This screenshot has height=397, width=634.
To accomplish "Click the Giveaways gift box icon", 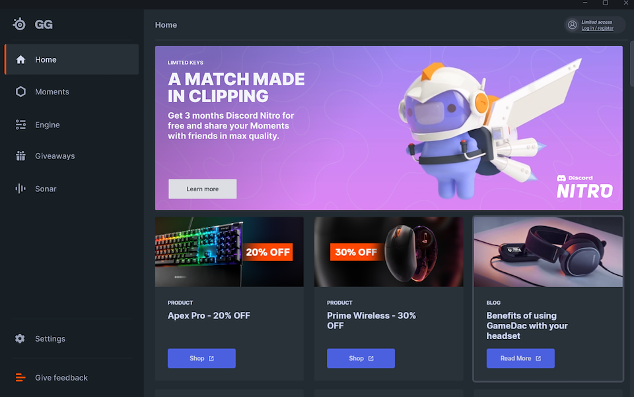I will 20,156.
